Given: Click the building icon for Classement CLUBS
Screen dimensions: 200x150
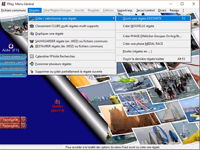Looking at the screenshot, I should [x=32, y=26].
